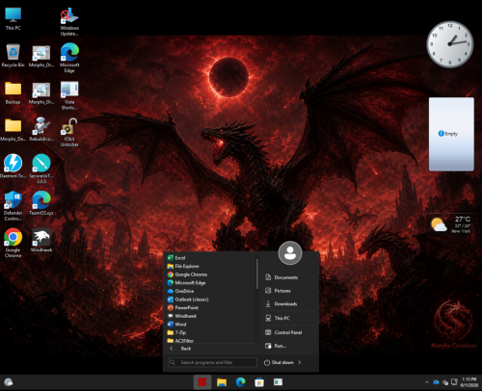Screen dimensions: 482x391
Task: Open the Vista Shortcut desktop icon
Action: pyautogui.click(x=69, y=95)
